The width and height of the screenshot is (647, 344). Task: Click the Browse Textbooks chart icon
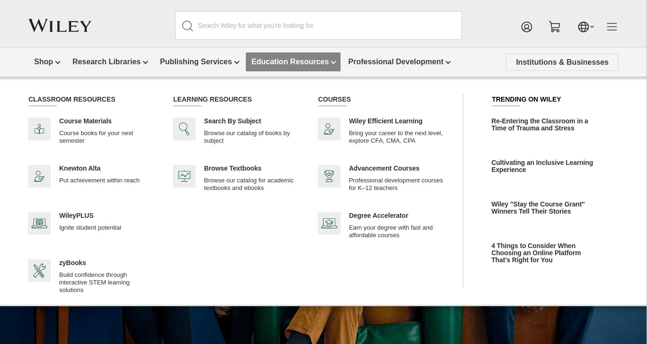(x=184, y=176)
